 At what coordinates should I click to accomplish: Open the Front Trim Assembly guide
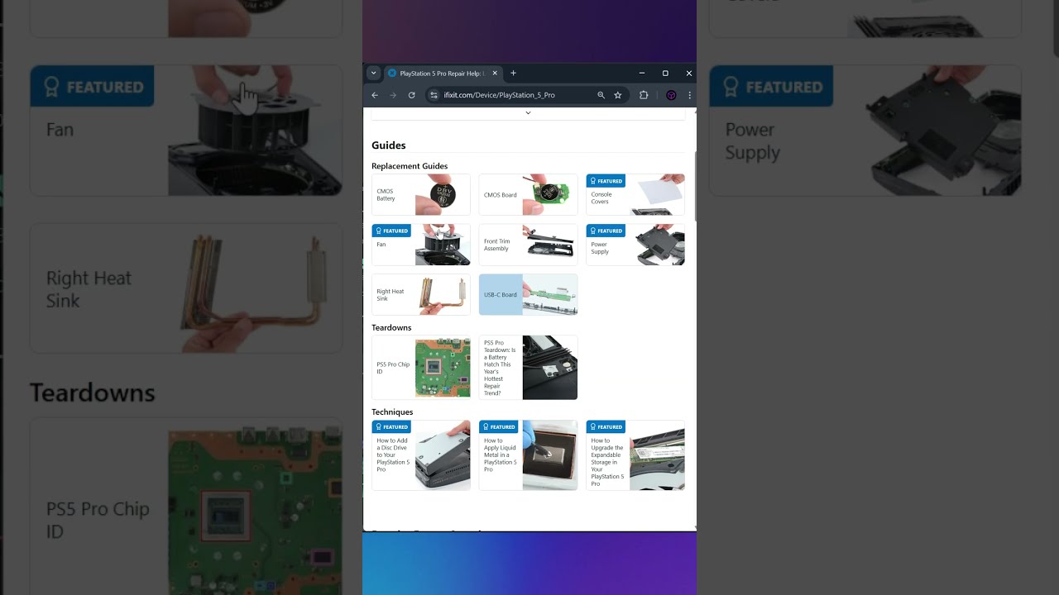click(x=528, y=245)
